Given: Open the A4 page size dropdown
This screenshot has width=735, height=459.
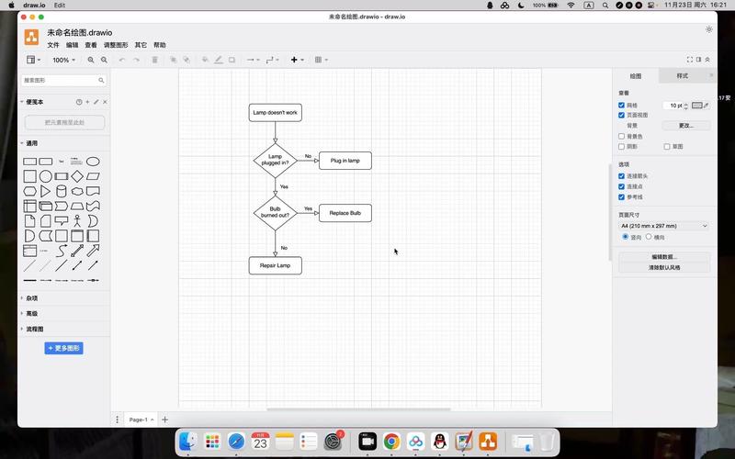Looking at the screenshot, I should pos(663,225).
